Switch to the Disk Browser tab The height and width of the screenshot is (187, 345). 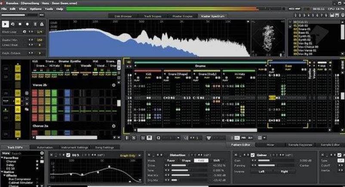(x=123, y=16)
